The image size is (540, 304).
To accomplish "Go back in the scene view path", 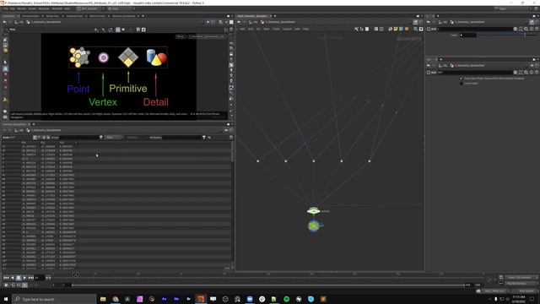I will (4, 22).
